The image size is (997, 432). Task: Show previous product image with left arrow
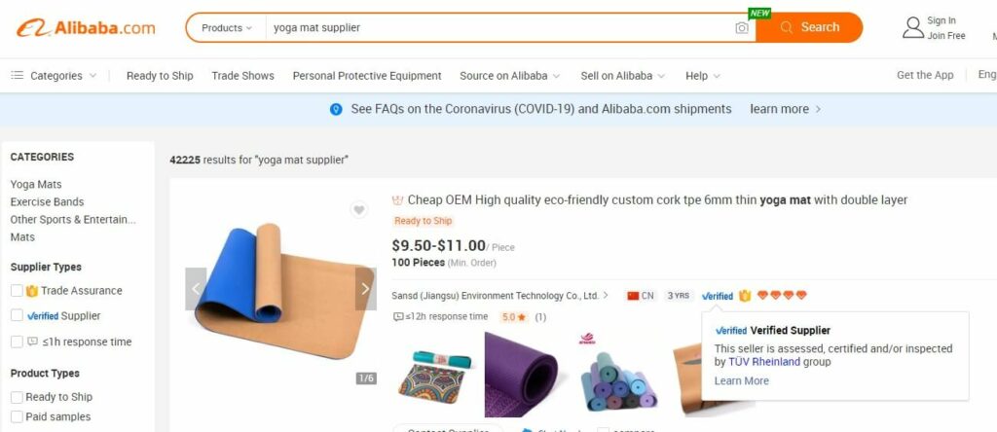click(196, 289)
